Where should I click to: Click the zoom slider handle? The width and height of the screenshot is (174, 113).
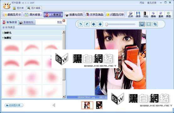click(x=106, y=24)
